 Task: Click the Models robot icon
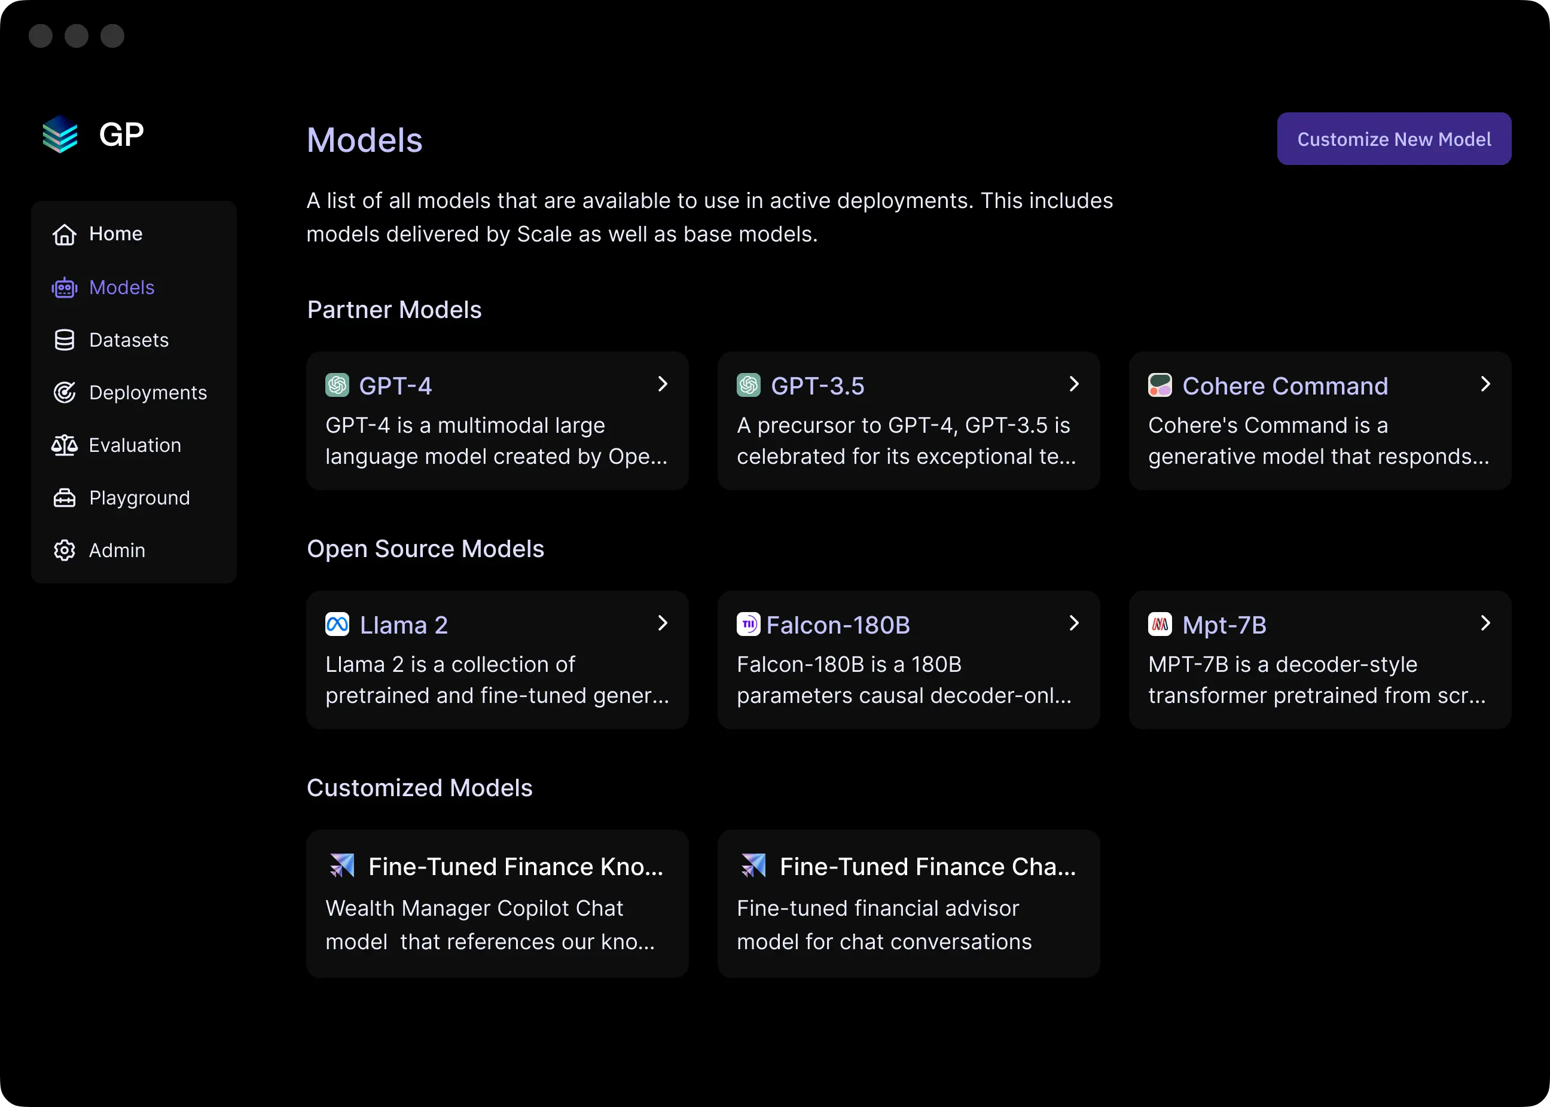[64, 288]
